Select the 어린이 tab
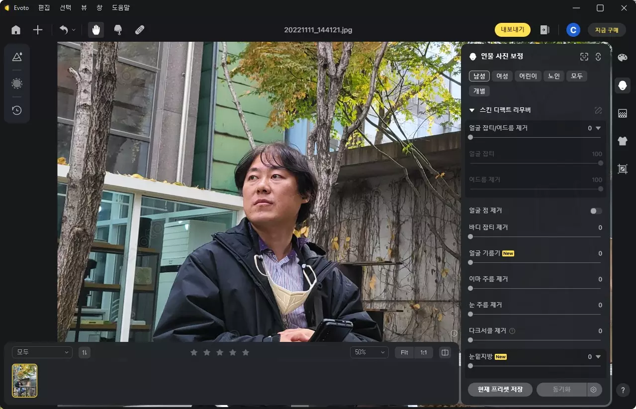The image size is (636, 409). coord(528,76)
